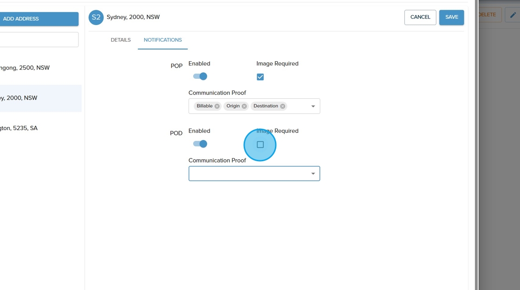
Task: Remove the Origin chip
Action: (244, 106)
